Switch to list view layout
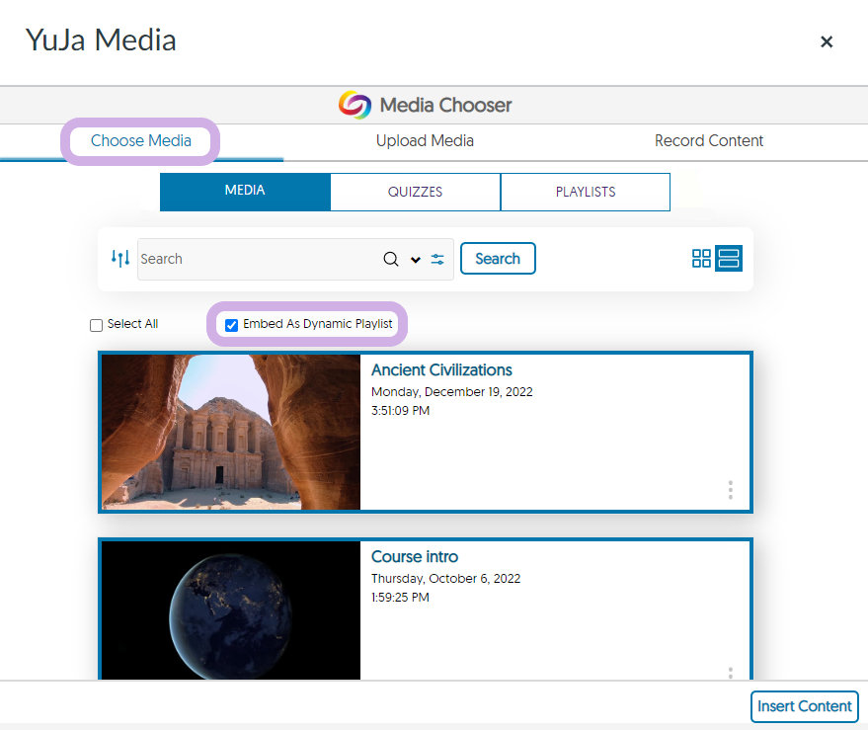 point(729,259)
